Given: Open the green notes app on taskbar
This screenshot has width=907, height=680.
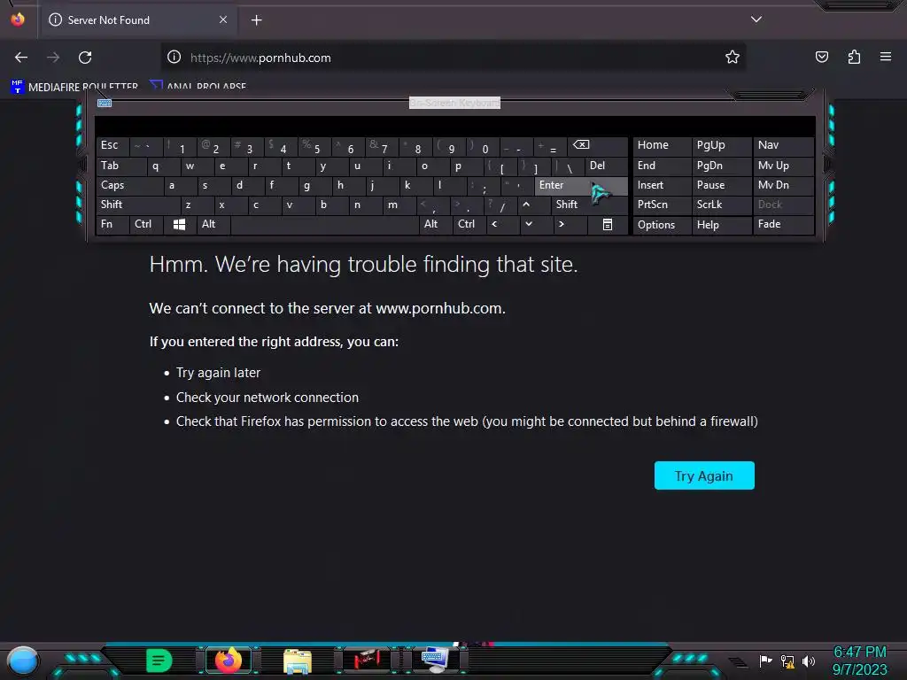Looking at the screenshot, I should pyautogui.click(x=159, y=661).
